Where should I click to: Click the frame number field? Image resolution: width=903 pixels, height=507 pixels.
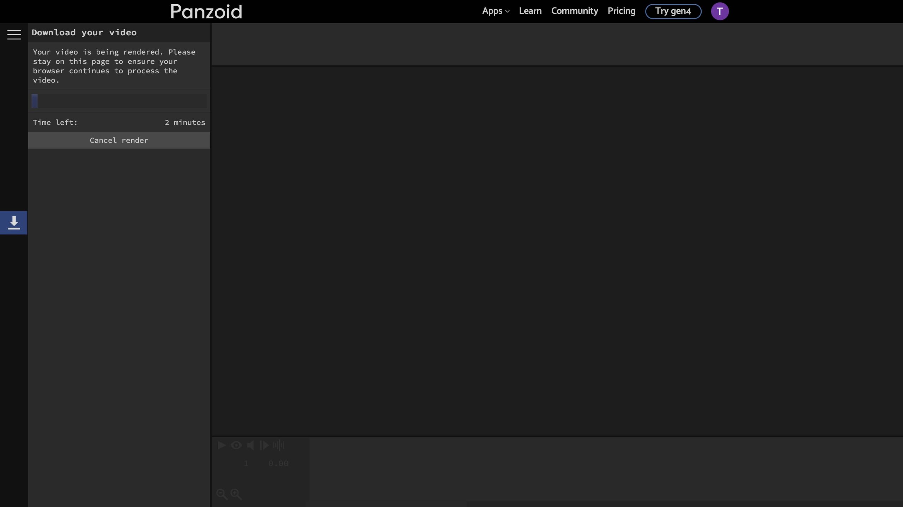click(246, 464)
